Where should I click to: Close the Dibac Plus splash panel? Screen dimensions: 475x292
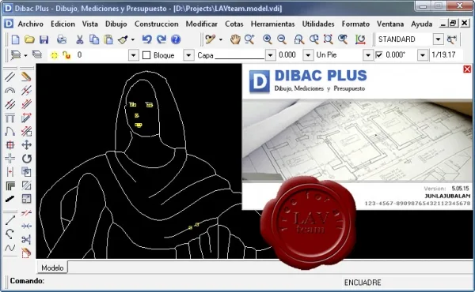(467, 69)
